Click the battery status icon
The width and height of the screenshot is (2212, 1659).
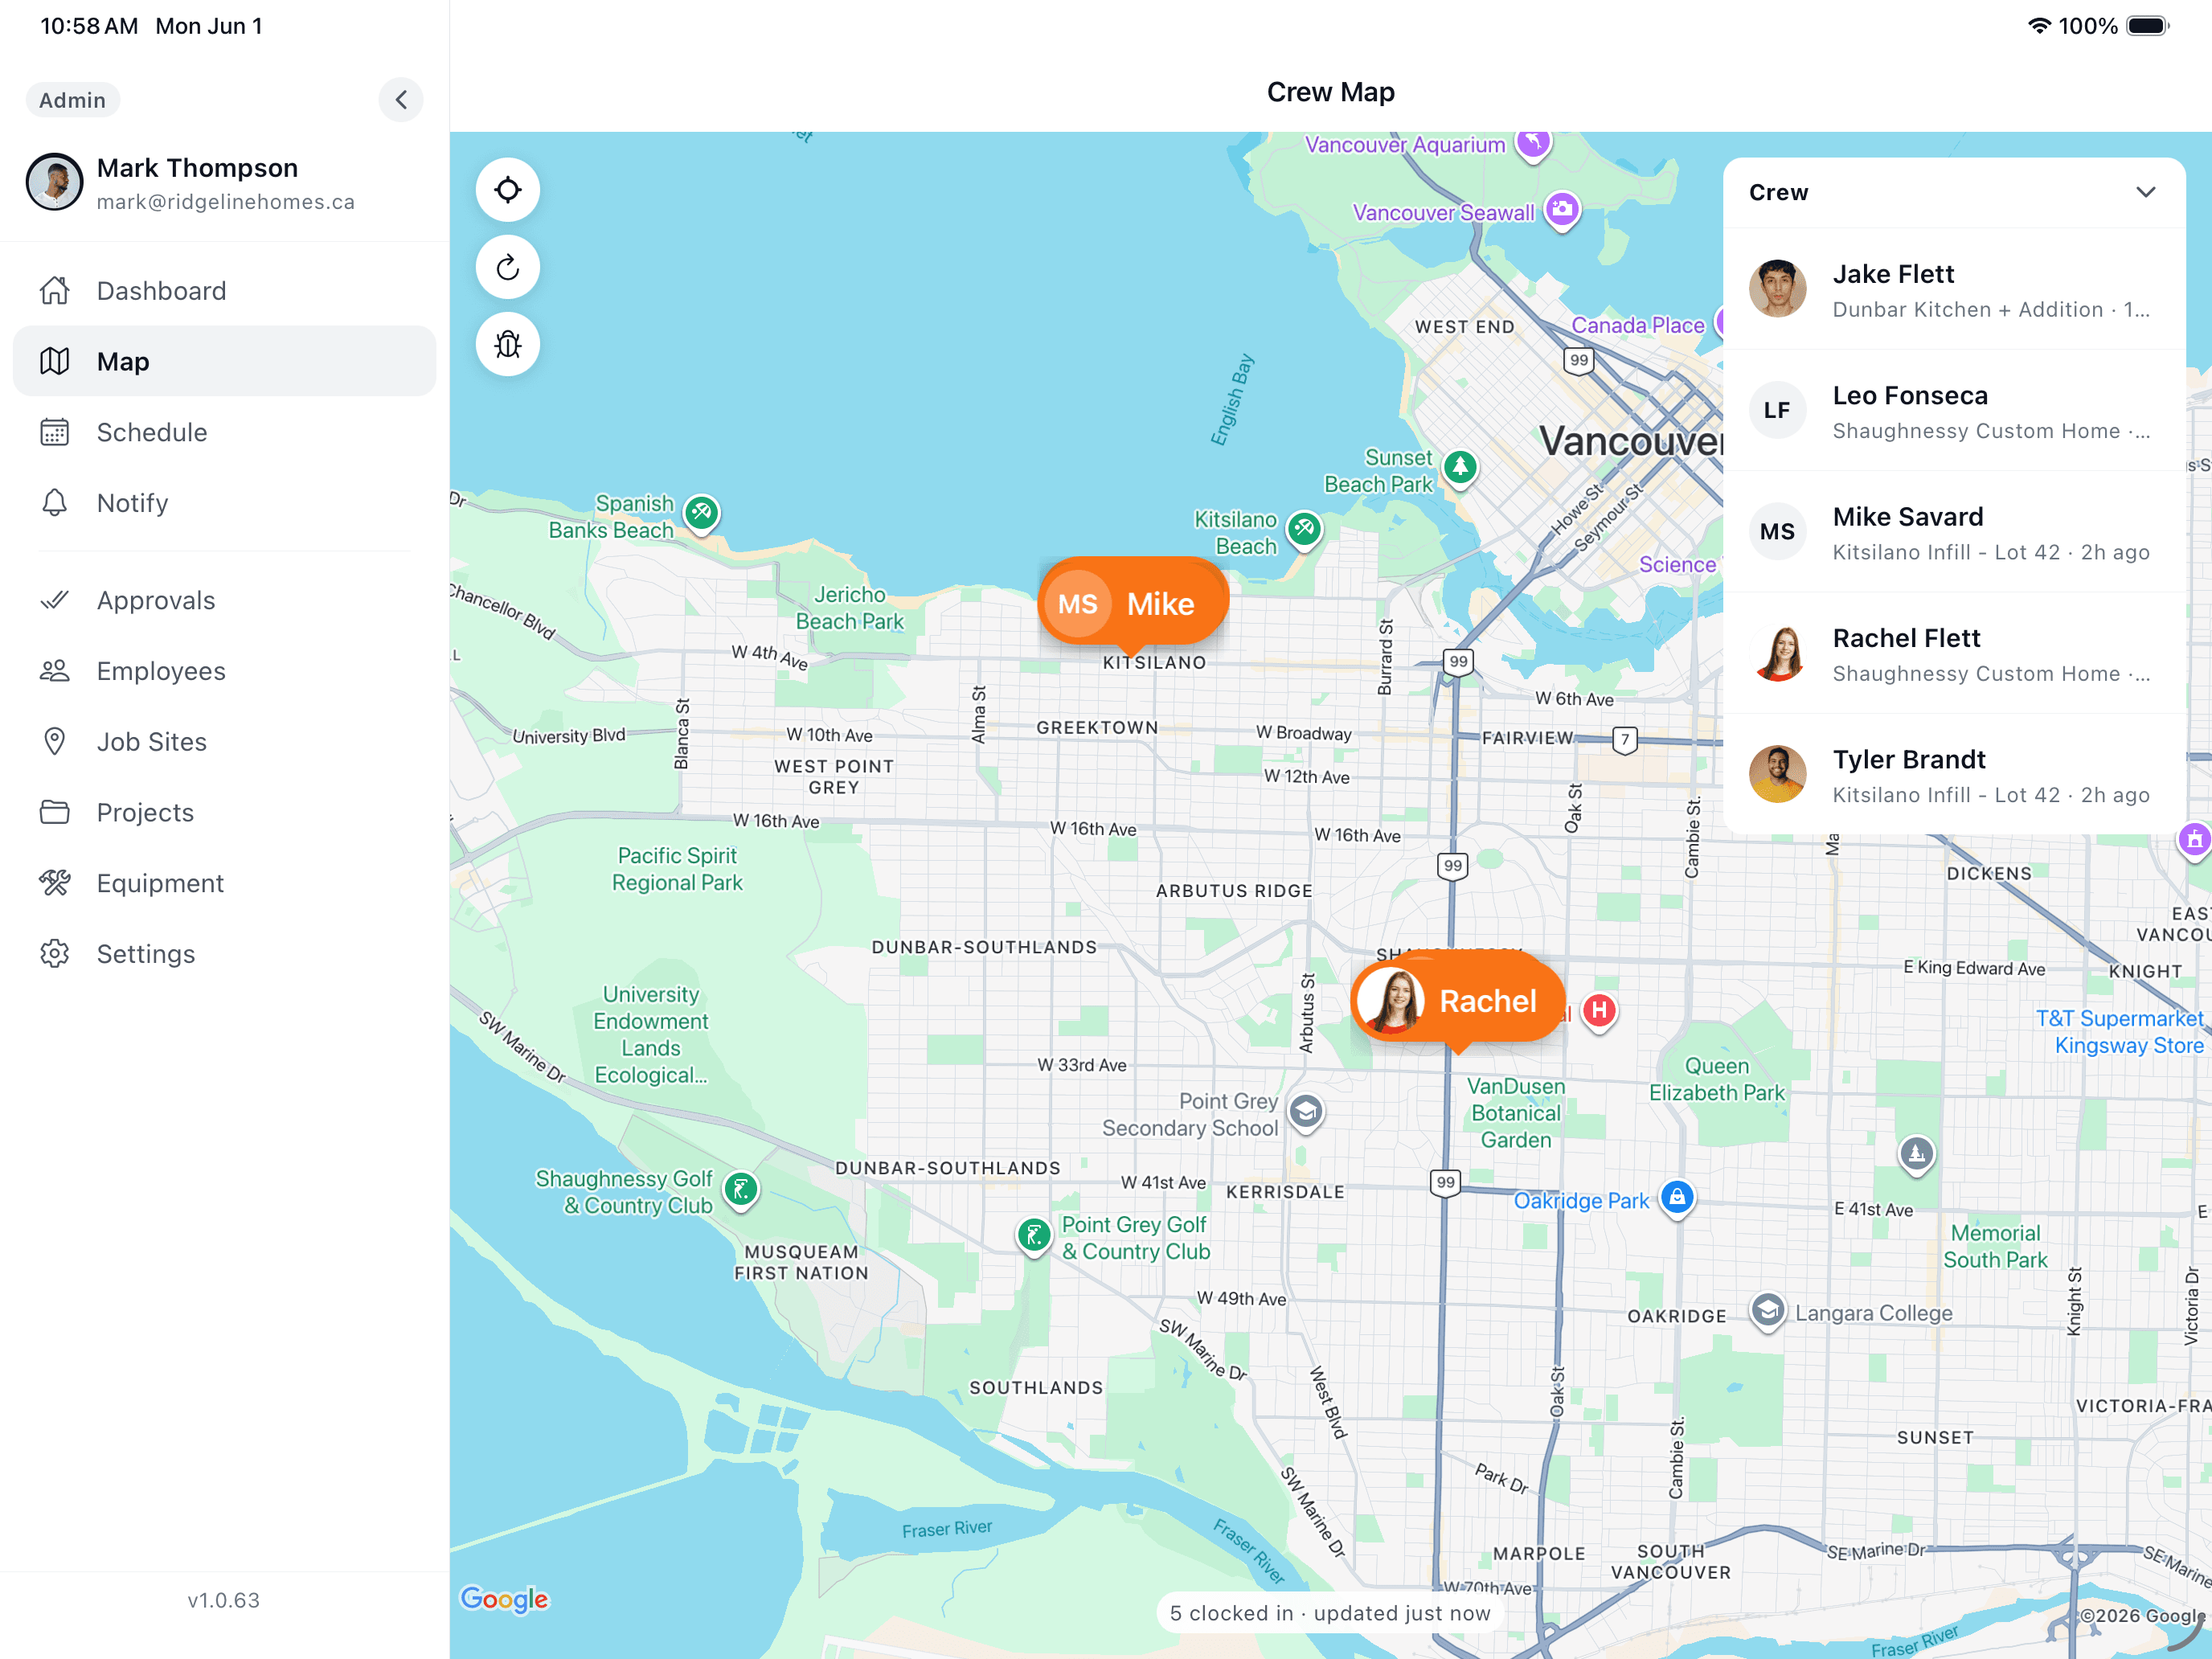(2148, 26)
